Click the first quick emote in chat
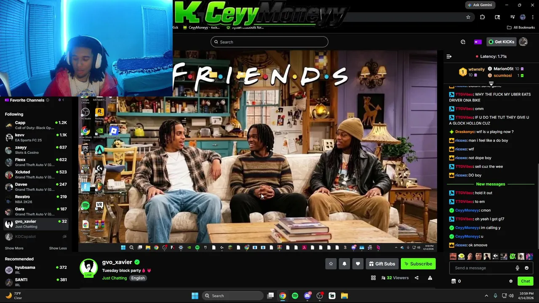The height and width of the screenshot is (303, 539). [453, 256]
